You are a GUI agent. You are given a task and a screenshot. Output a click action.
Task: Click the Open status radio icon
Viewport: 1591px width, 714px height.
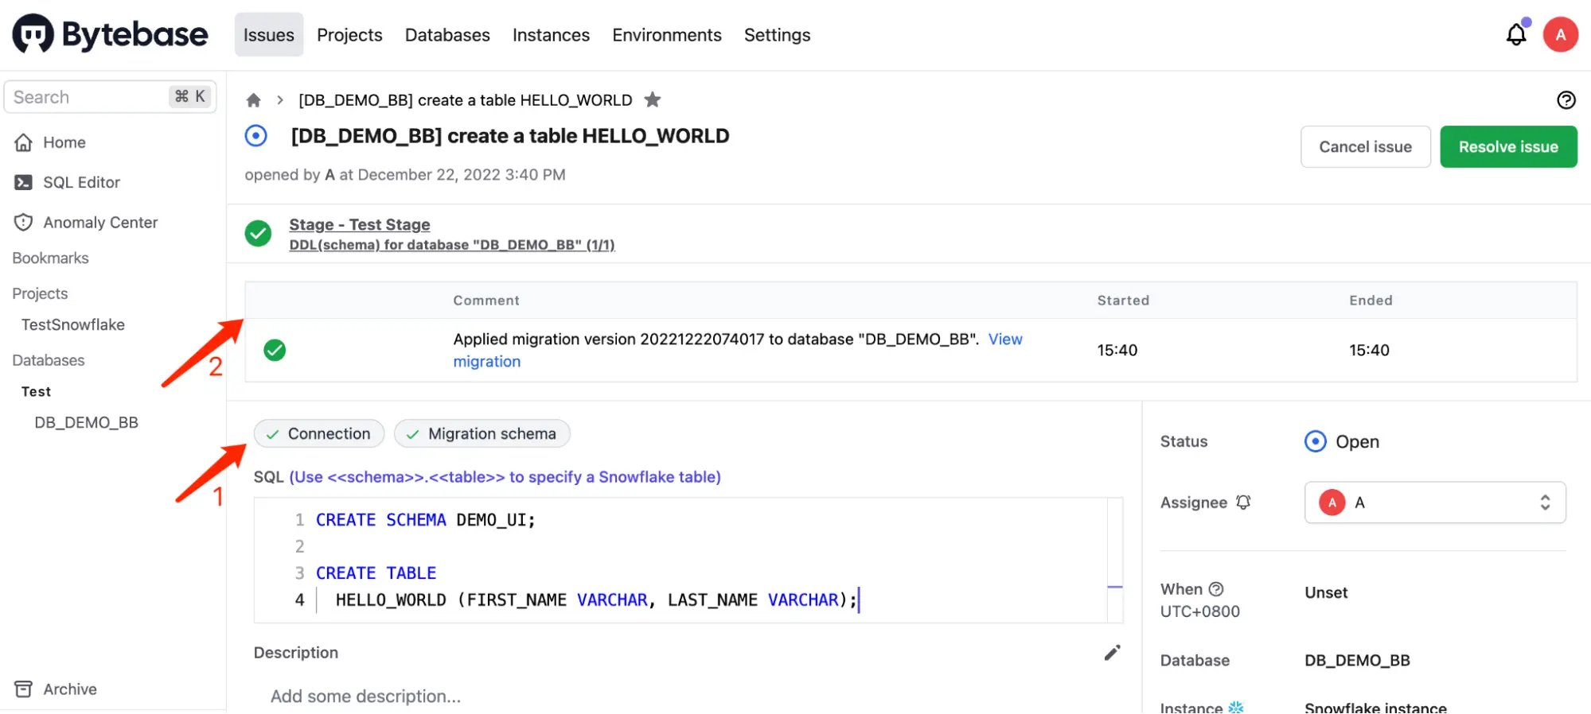1316,441
